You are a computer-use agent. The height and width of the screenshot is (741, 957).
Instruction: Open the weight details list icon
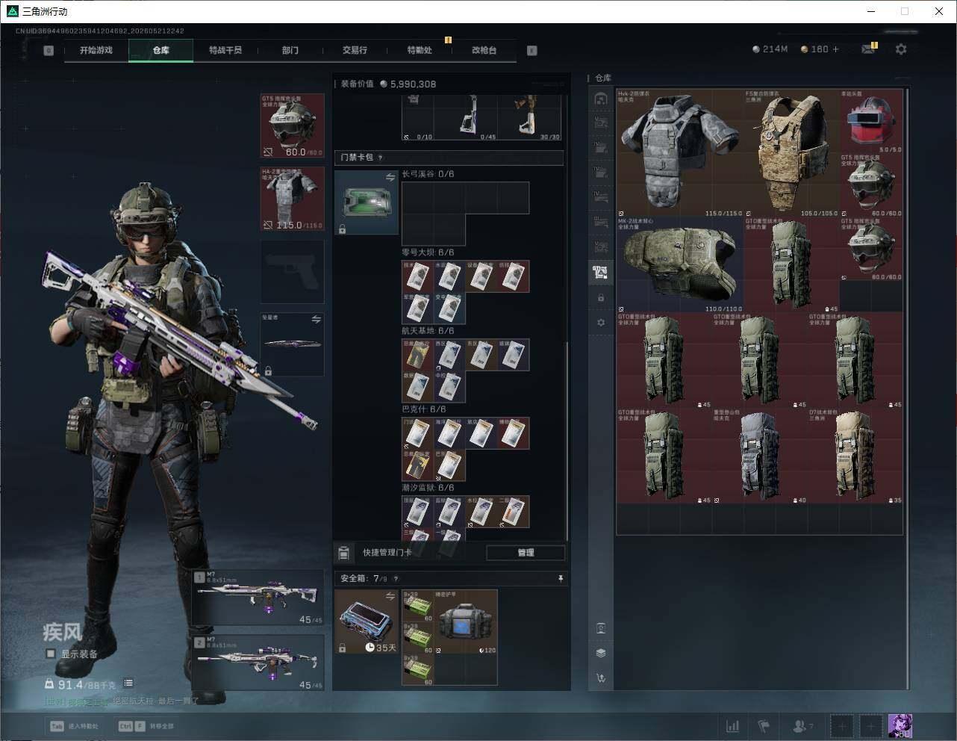pyautogui.click(x=128, y=683)
